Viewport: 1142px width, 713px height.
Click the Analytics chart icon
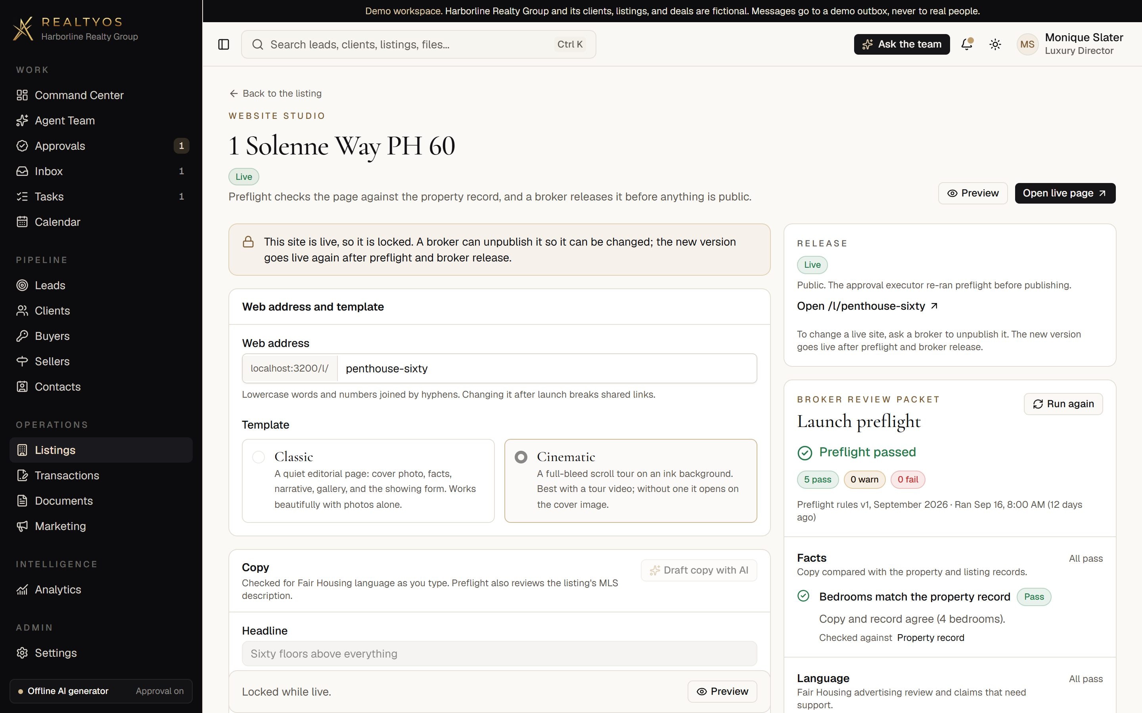point(22,589)
